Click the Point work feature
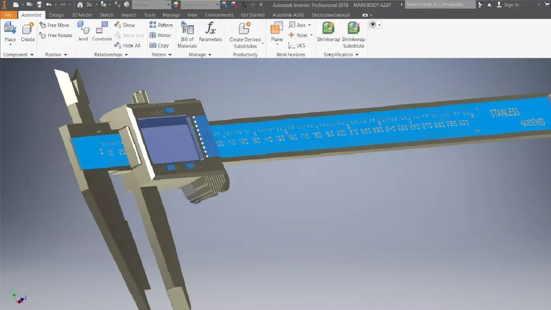This screenshot has height=310, width=551. (298, 35)
